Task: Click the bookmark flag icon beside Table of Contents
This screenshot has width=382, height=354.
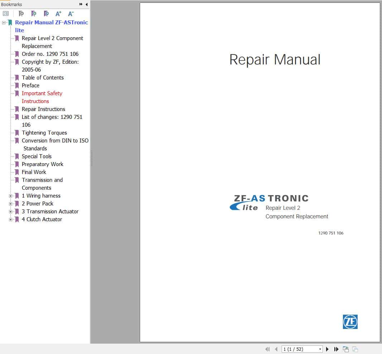Action: [x=17, y=78]
